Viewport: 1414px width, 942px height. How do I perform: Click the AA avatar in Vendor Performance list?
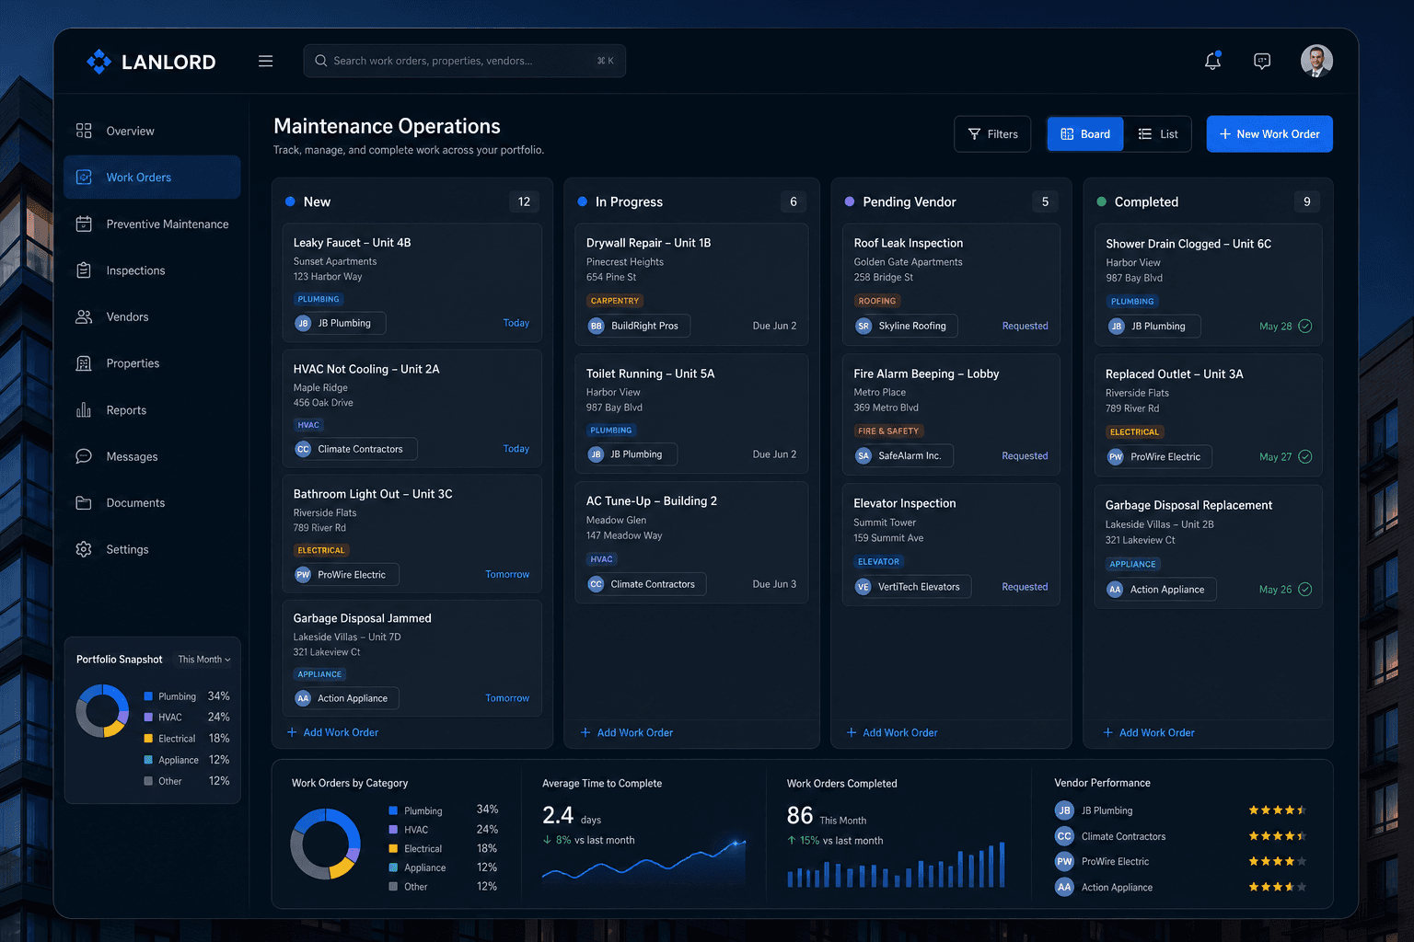[x=1064, y=888]
